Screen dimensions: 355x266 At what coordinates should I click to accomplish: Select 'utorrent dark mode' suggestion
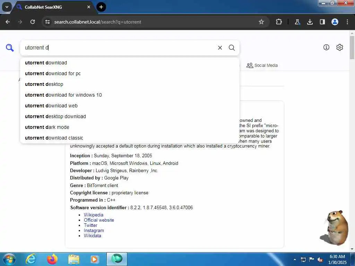click(130, 127)
